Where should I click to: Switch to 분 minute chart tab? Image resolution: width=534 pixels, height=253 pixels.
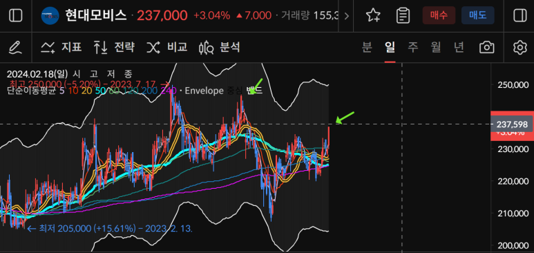[x=367, y=47]
